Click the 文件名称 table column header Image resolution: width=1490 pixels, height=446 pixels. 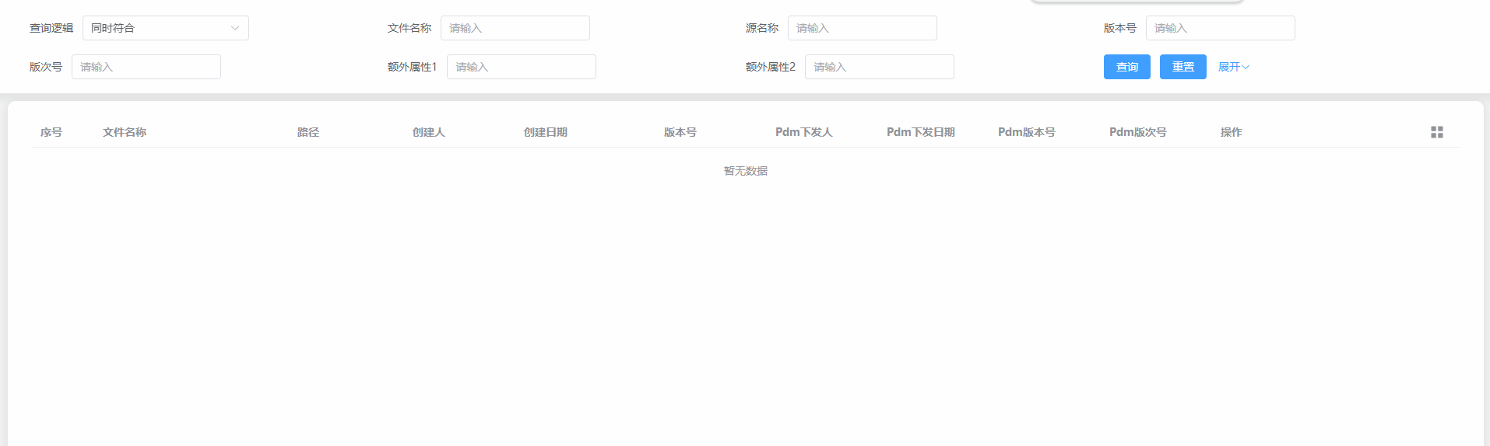(125, 132)
